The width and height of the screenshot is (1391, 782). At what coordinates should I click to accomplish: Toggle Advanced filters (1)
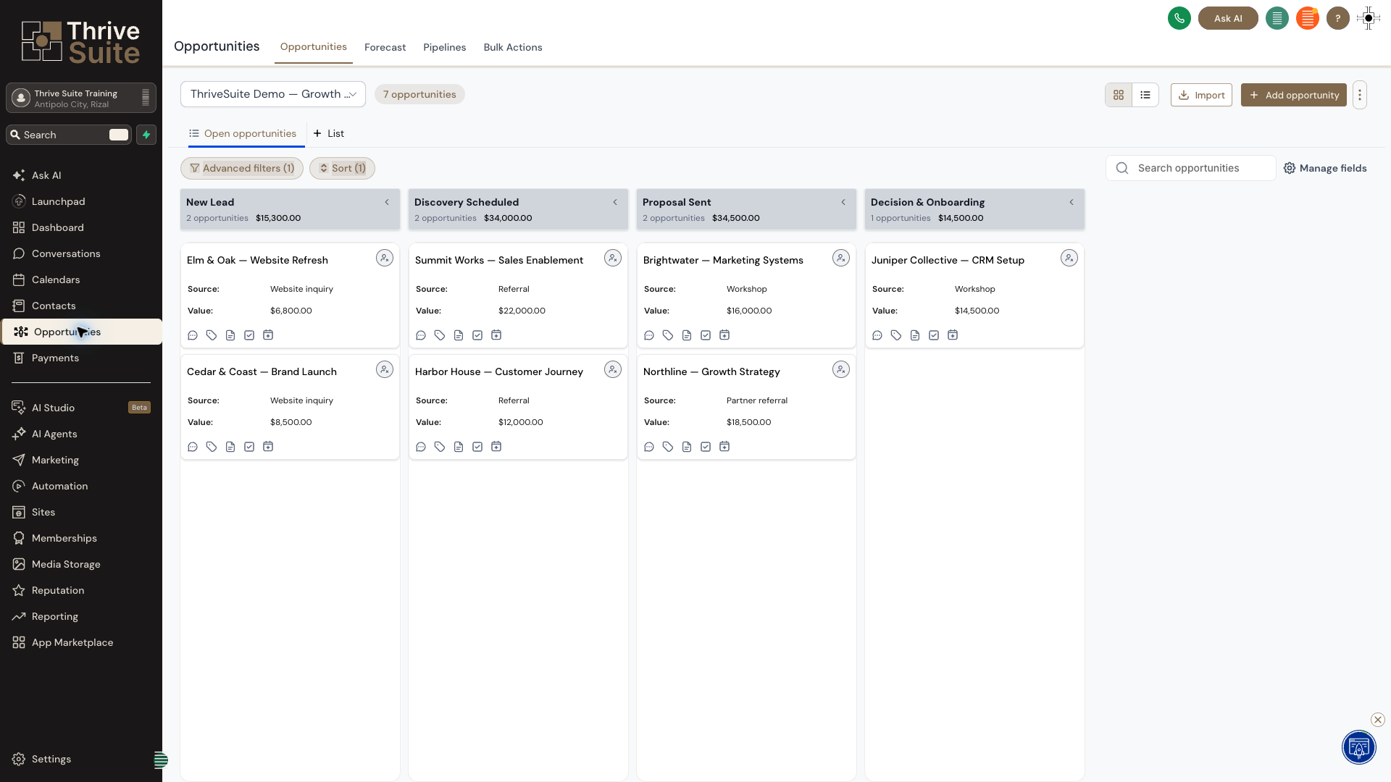tap(242, 168)
